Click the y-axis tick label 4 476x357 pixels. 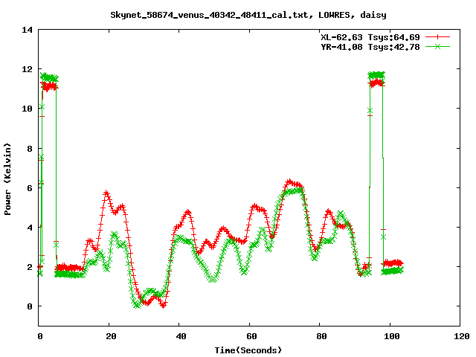(30, 228)
